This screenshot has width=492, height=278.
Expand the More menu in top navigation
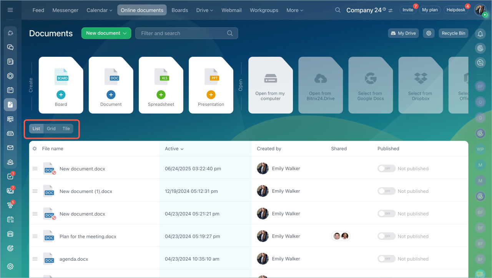tap(294, 10)
